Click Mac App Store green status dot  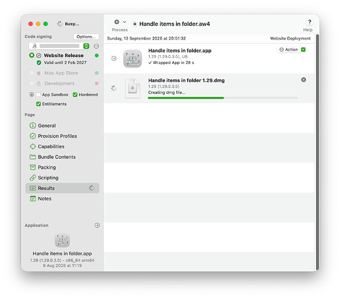coord(97,73)
